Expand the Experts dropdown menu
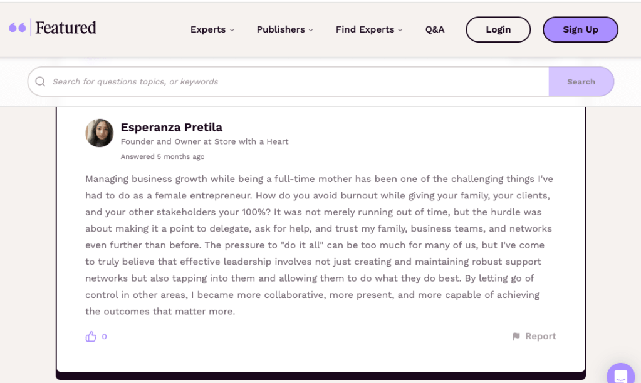This screenshot has height=383, width=641. [212, 29]
